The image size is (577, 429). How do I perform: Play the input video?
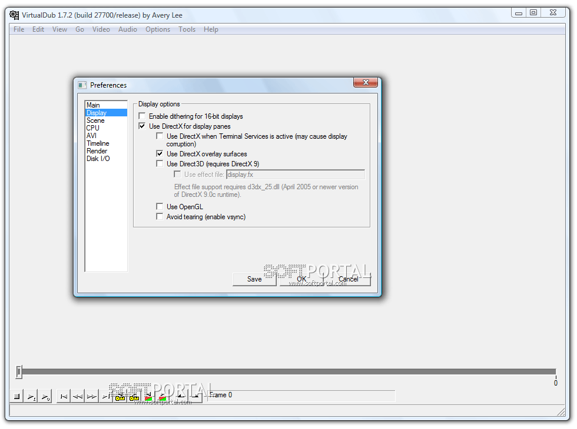pyautogui.click(x=31, y=397)
